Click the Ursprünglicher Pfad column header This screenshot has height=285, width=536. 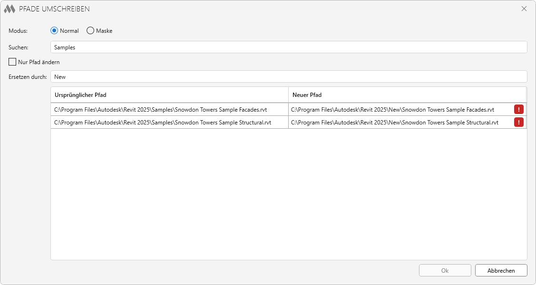click(169, 95)
